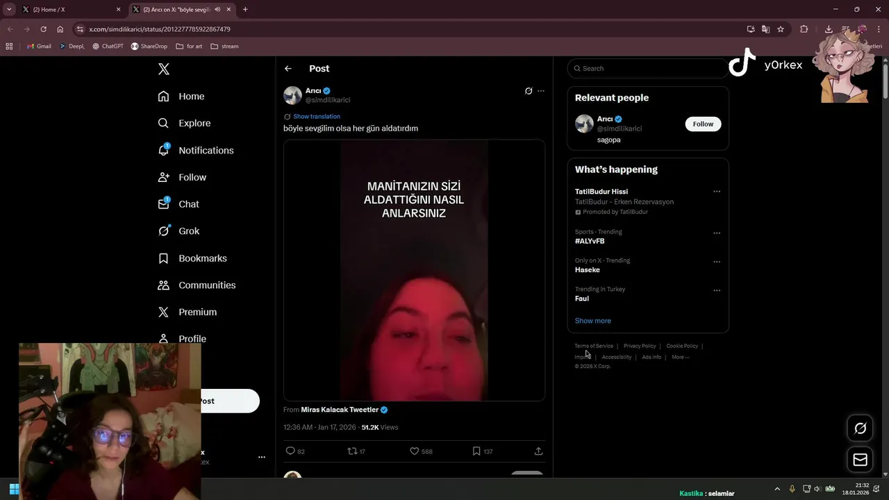The image size is (889, 500).
Task: Open Haseke trend options menu
Action: coord(717,262)
